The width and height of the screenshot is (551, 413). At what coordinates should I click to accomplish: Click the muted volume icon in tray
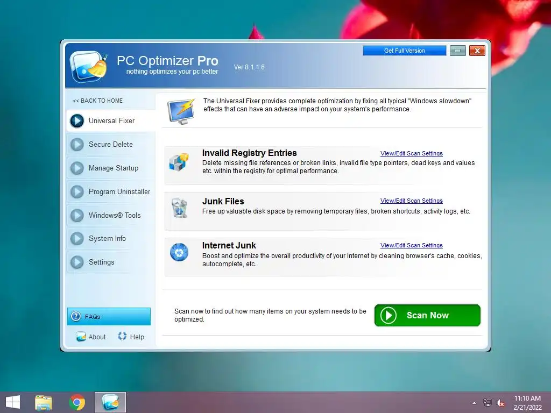click(x=500, y=403)
